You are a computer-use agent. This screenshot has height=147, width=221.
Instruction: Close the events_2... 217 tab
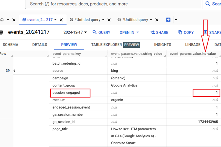(x=61, y=20)
